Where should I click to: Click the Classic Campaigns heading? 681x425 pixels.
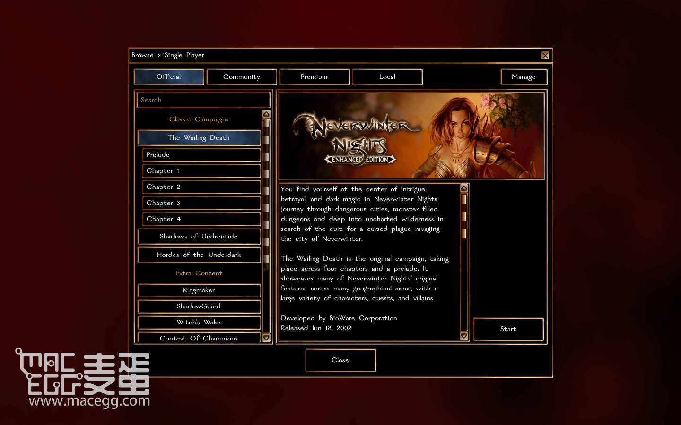click(x=199, y=119)
